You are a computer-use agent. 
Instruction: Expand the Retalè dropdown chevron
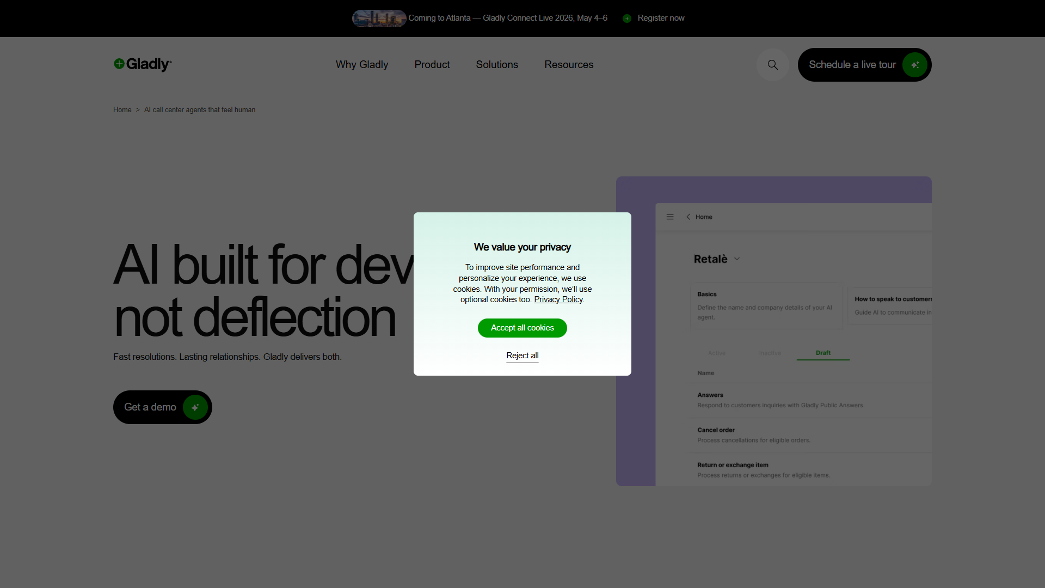737,259
